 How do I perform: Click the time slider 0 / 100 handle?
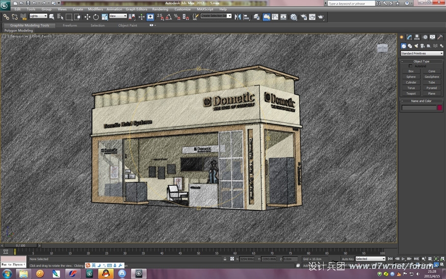point(20,245)
